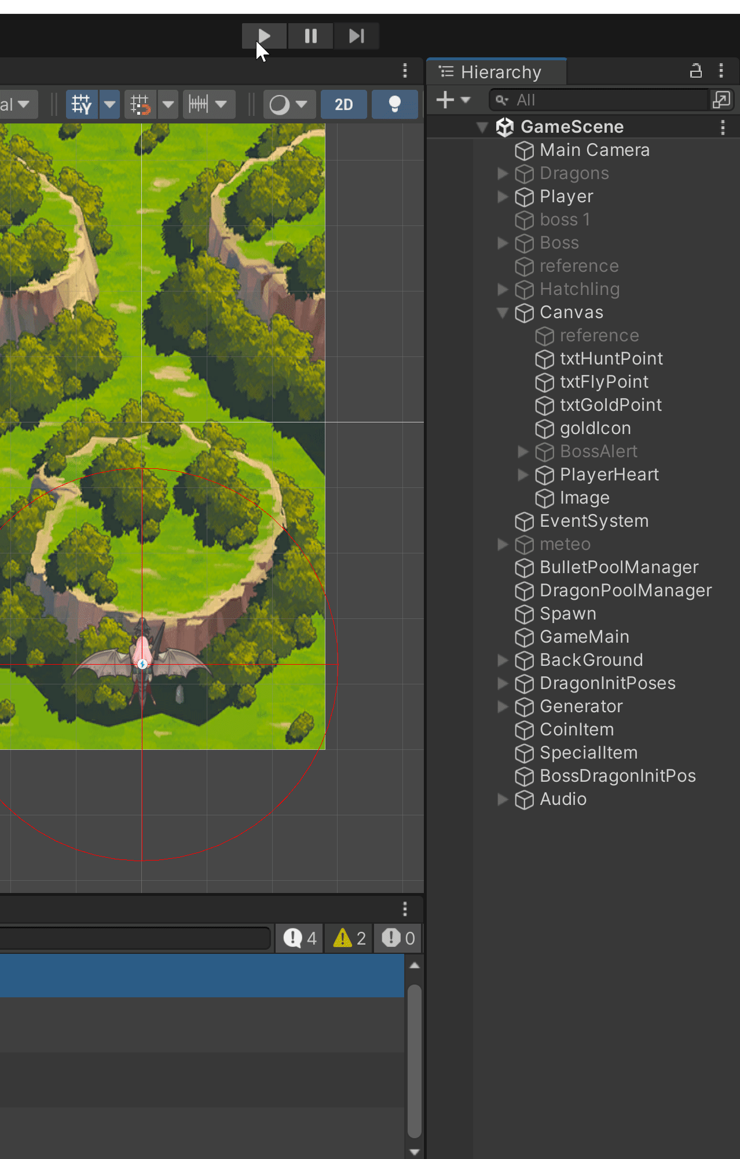This screenshot has width=740, height=1159.
Task: Select SpecialItem object
Action: point(588,753)
